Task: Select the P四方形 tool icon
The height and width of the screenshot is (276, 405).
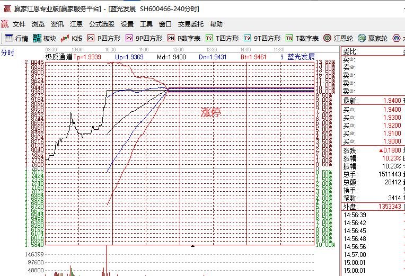Action: pos(91,38)
